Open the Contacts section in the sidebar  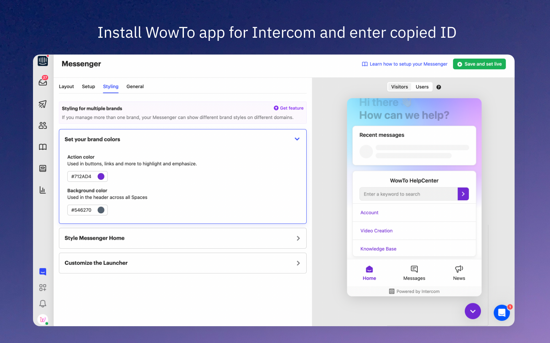point(43,125)
